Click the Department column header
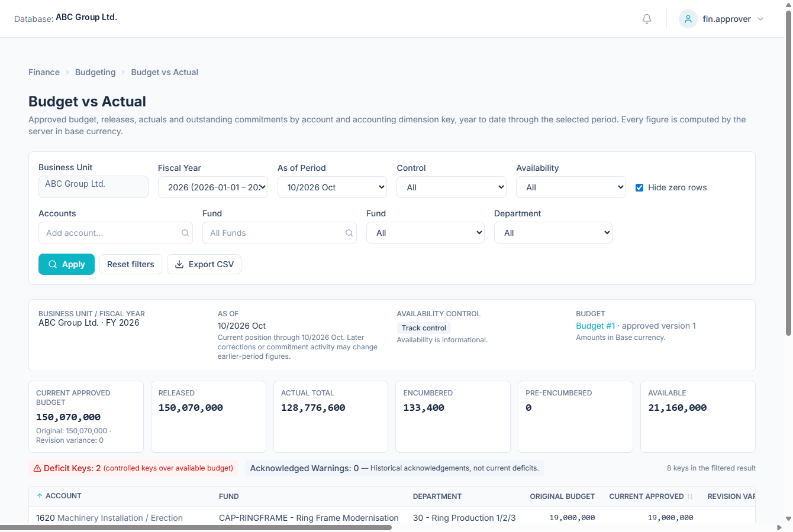 pos(437,497)
